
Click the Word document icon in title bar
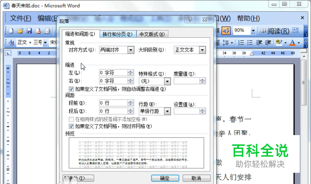[6, 5]
